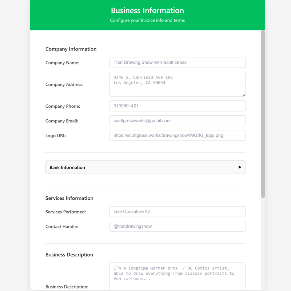Click the "Company Address:" field label

(64, 84)
